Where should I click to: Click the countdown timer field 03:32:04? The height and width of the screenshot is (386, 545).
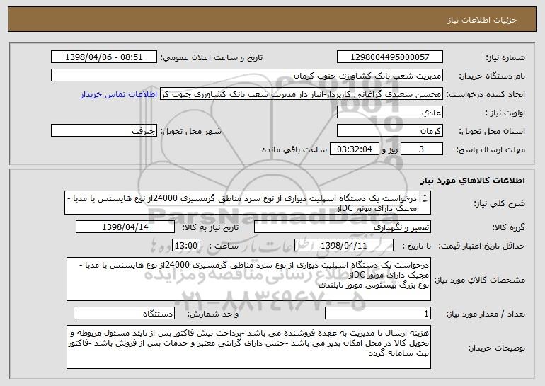(354, 149)
